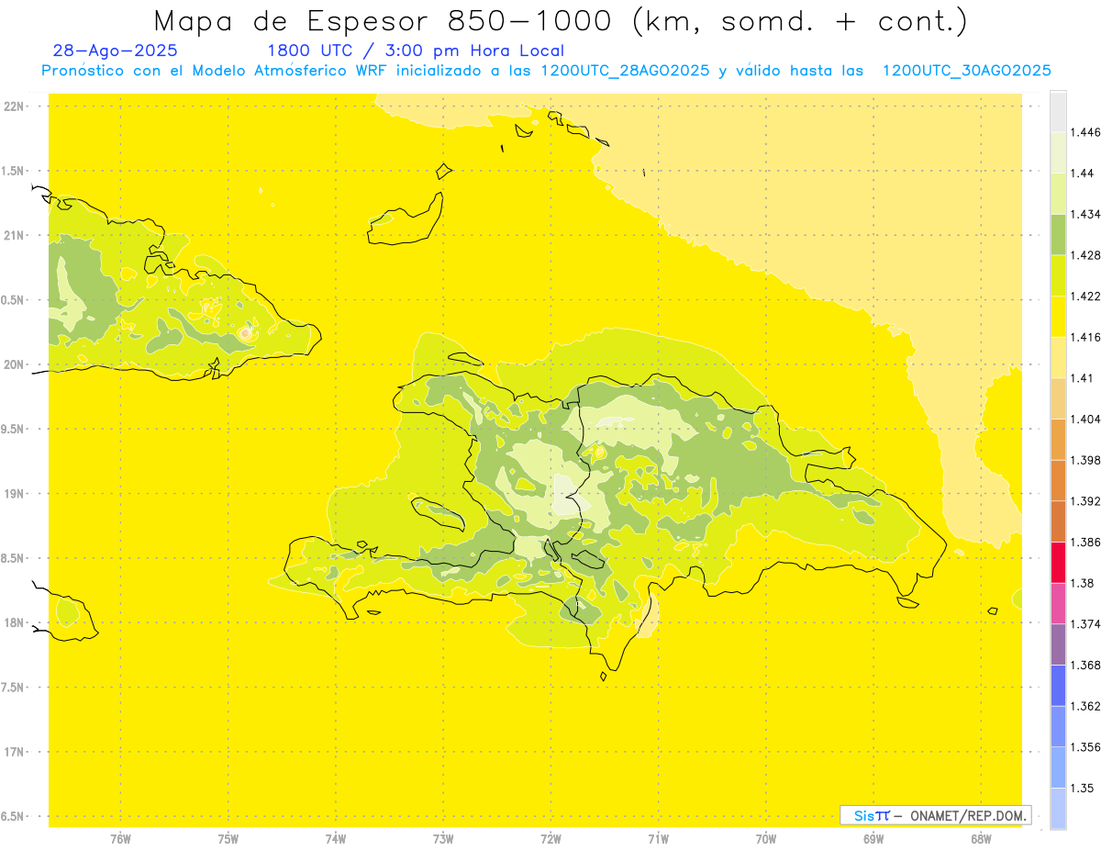
Task: Select the blue legend swatch between 1.362 and 1.368
Action: [1058, 686]
